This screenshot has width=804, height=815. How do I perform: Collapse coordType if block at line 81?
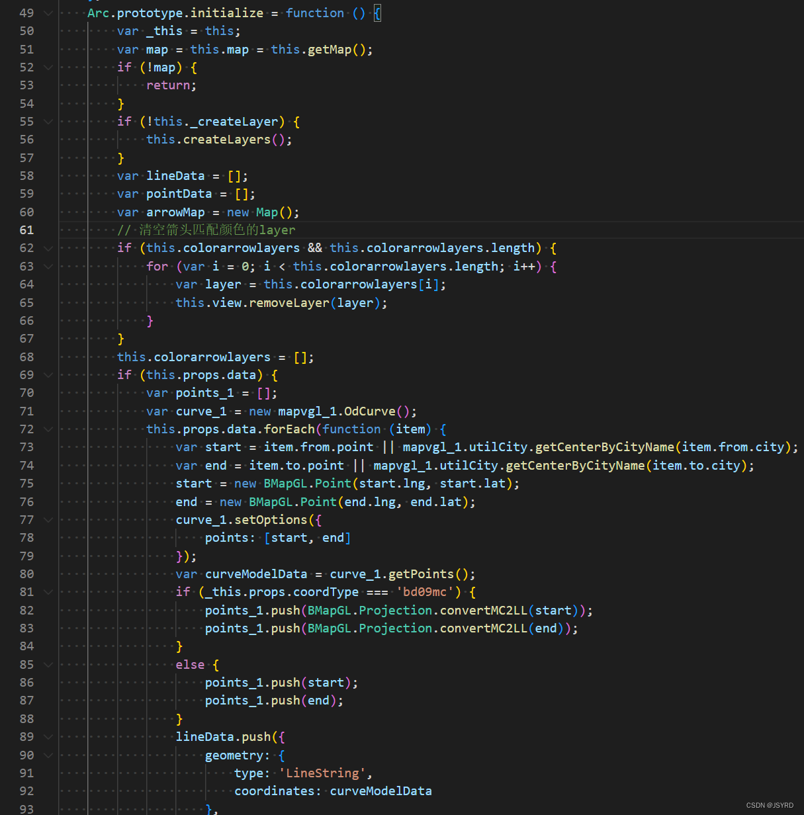(x=48, y=592)
